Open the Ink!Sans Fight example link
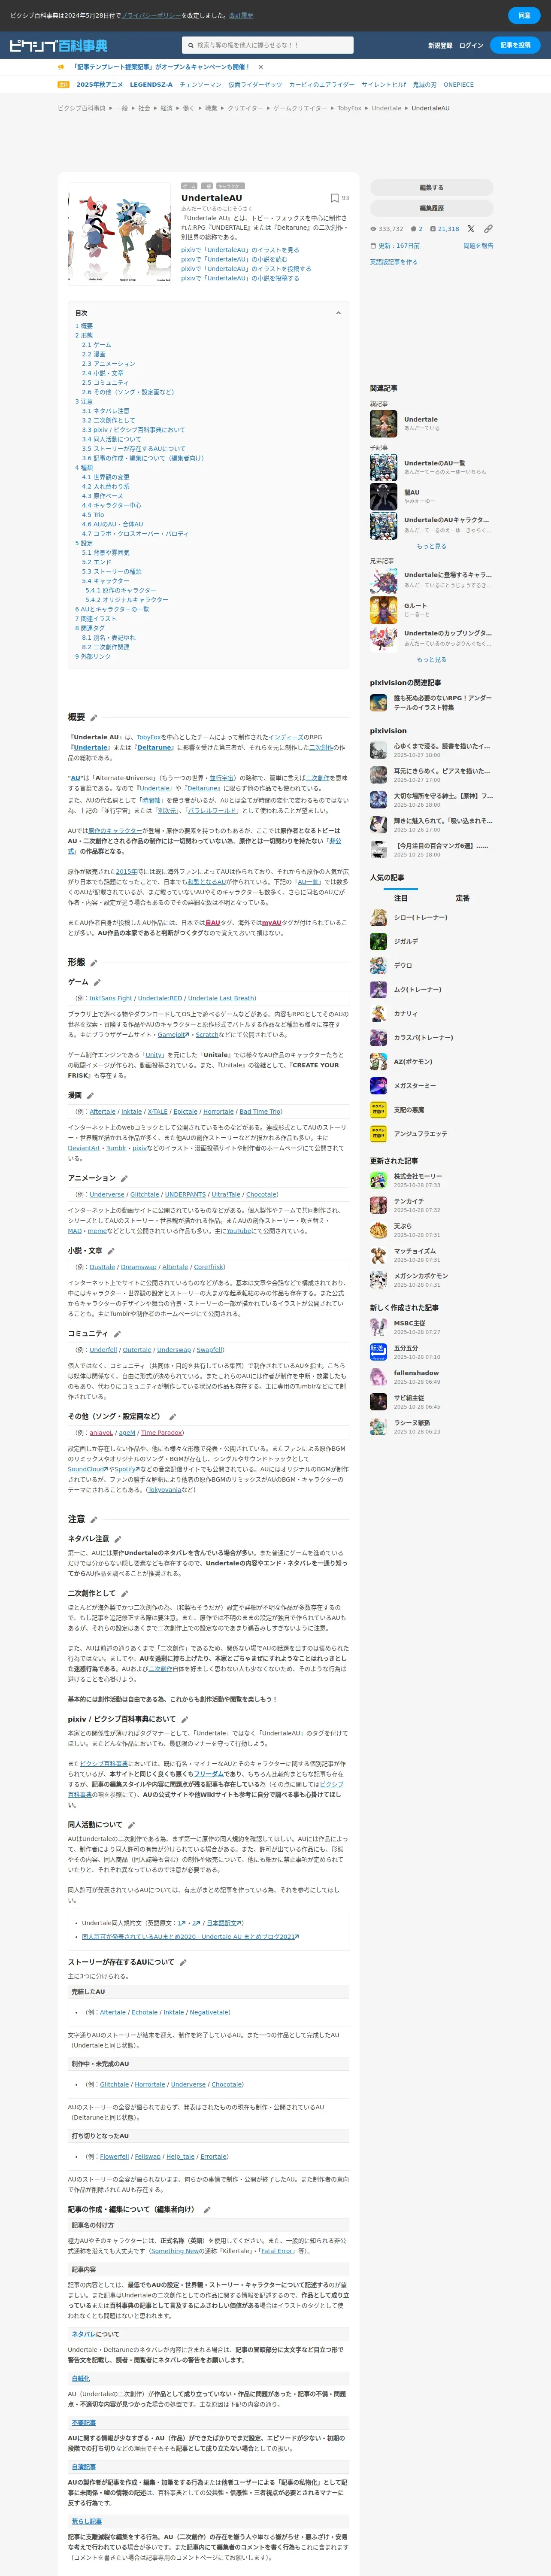 [111, 998]
